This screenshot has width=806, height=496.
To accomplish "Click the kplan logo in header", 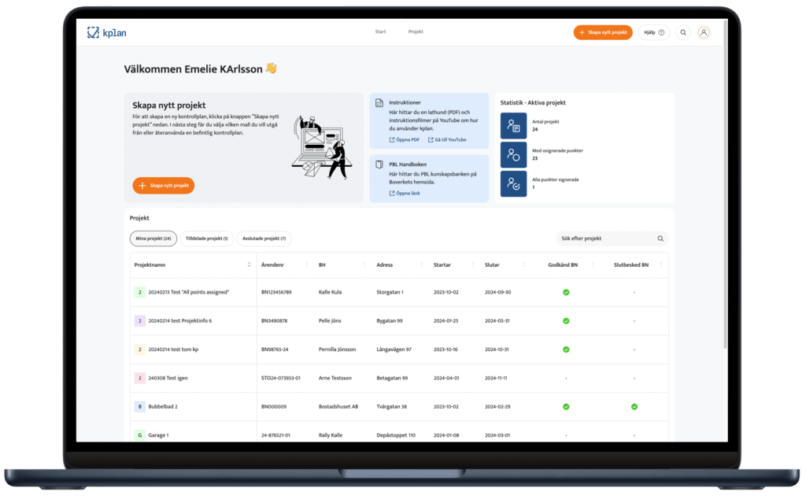I will [106, 32].
